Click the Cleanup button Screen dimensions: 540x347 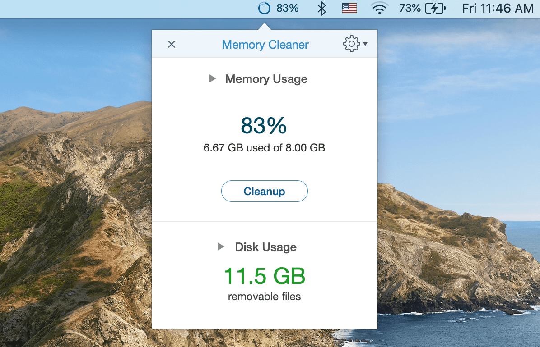[x=265, y=191]
